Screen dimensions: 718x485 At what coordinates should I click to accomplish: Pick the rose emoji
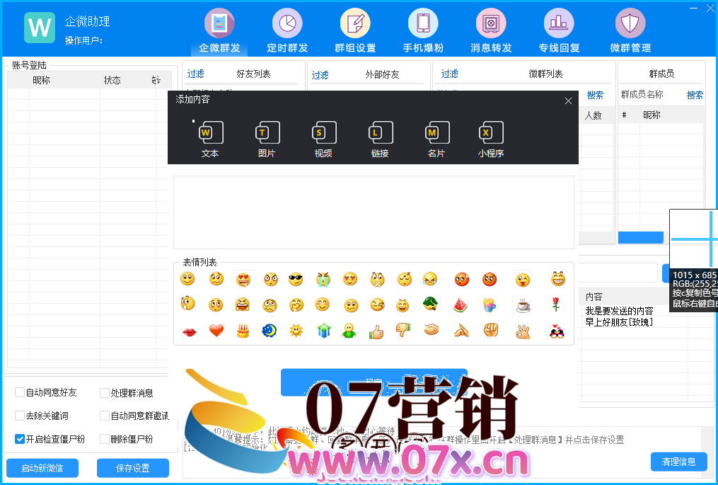click(556, 304)
